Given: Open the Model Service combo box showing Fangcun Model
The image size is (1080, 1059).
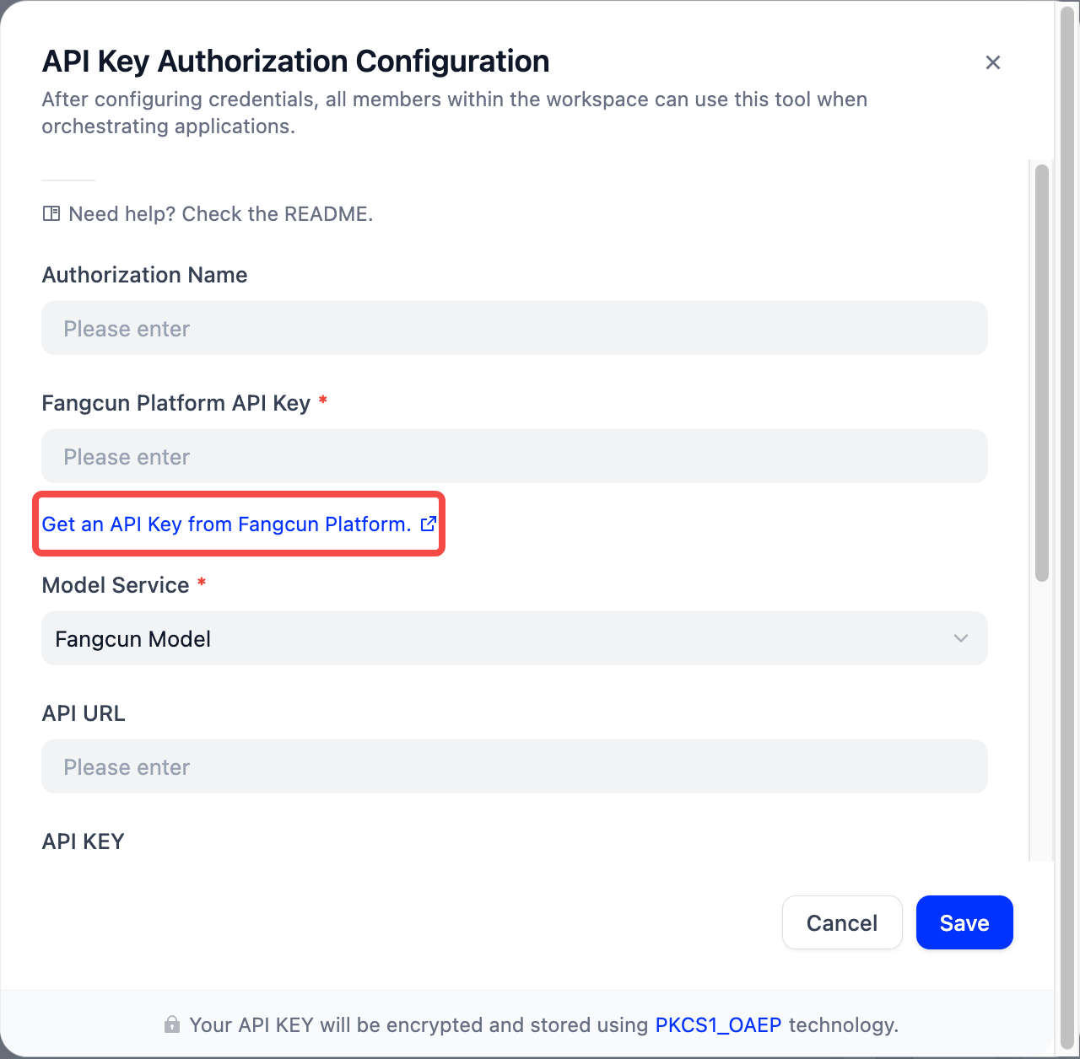Looking at the screenshot, I should tap(515, 638).
